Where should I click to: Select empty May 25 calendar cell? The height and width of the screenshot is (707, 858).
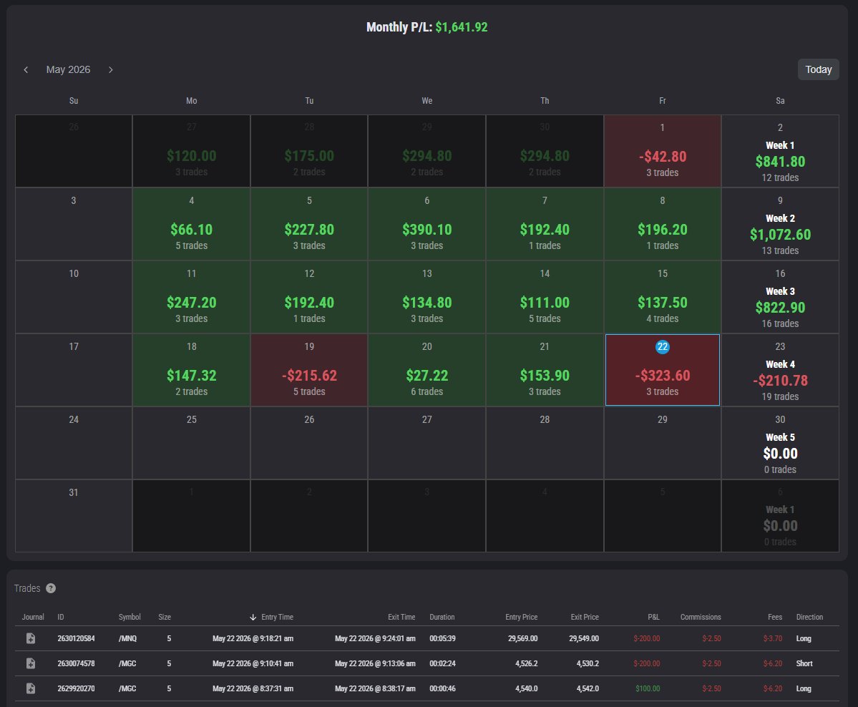(192, 443)
